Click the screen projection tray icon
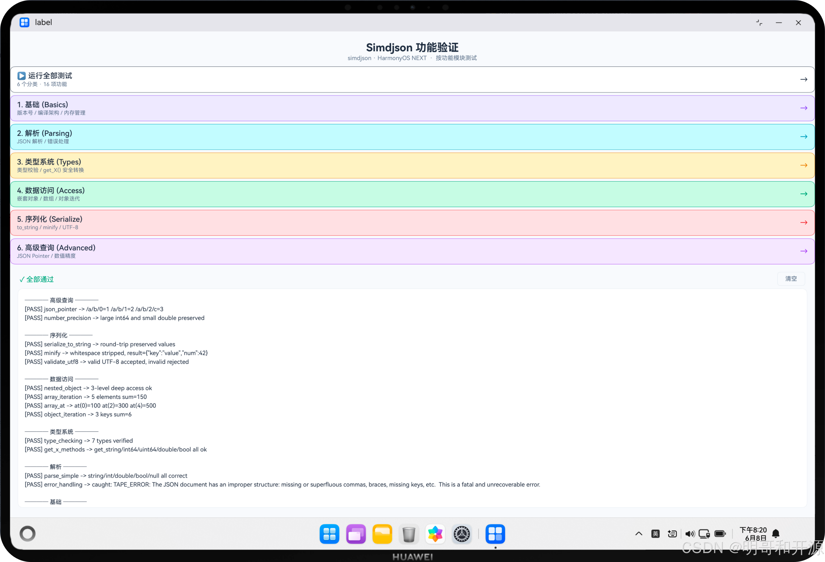The image size is (825, 562). click(704, 534)
